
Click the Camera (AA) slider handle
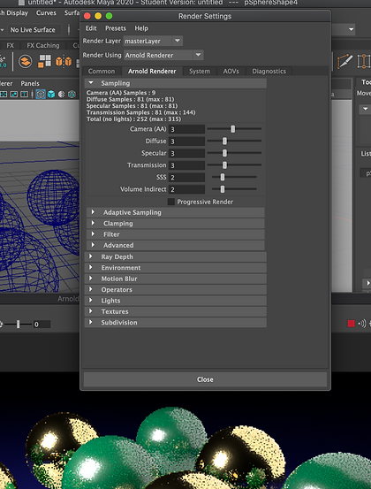[232, 129]
